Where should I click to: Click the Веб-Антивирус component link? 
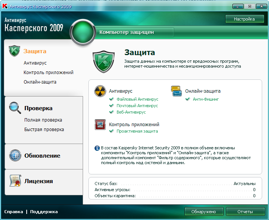[131, 112]
